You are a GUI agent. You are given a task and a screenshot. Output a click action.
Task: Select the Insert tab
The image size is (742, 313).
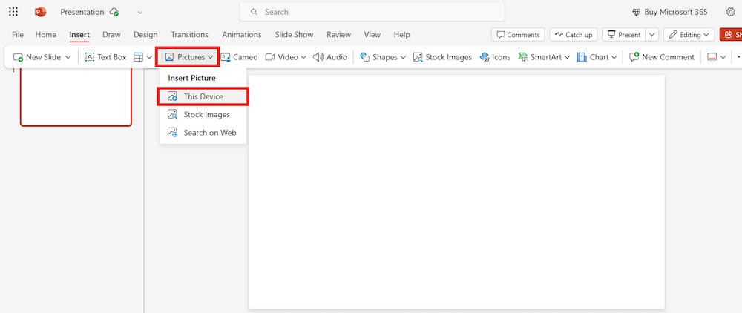click(x=79, y=35)
